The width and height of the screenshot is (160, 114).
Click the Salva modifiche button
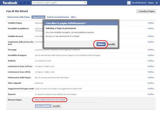coord(43,106)
